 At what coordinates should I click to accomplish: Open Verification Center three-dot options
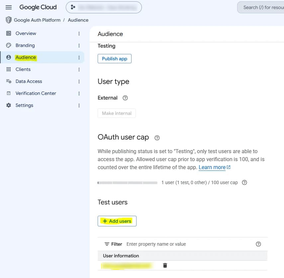pyautogui.click(x=79, y=94)
